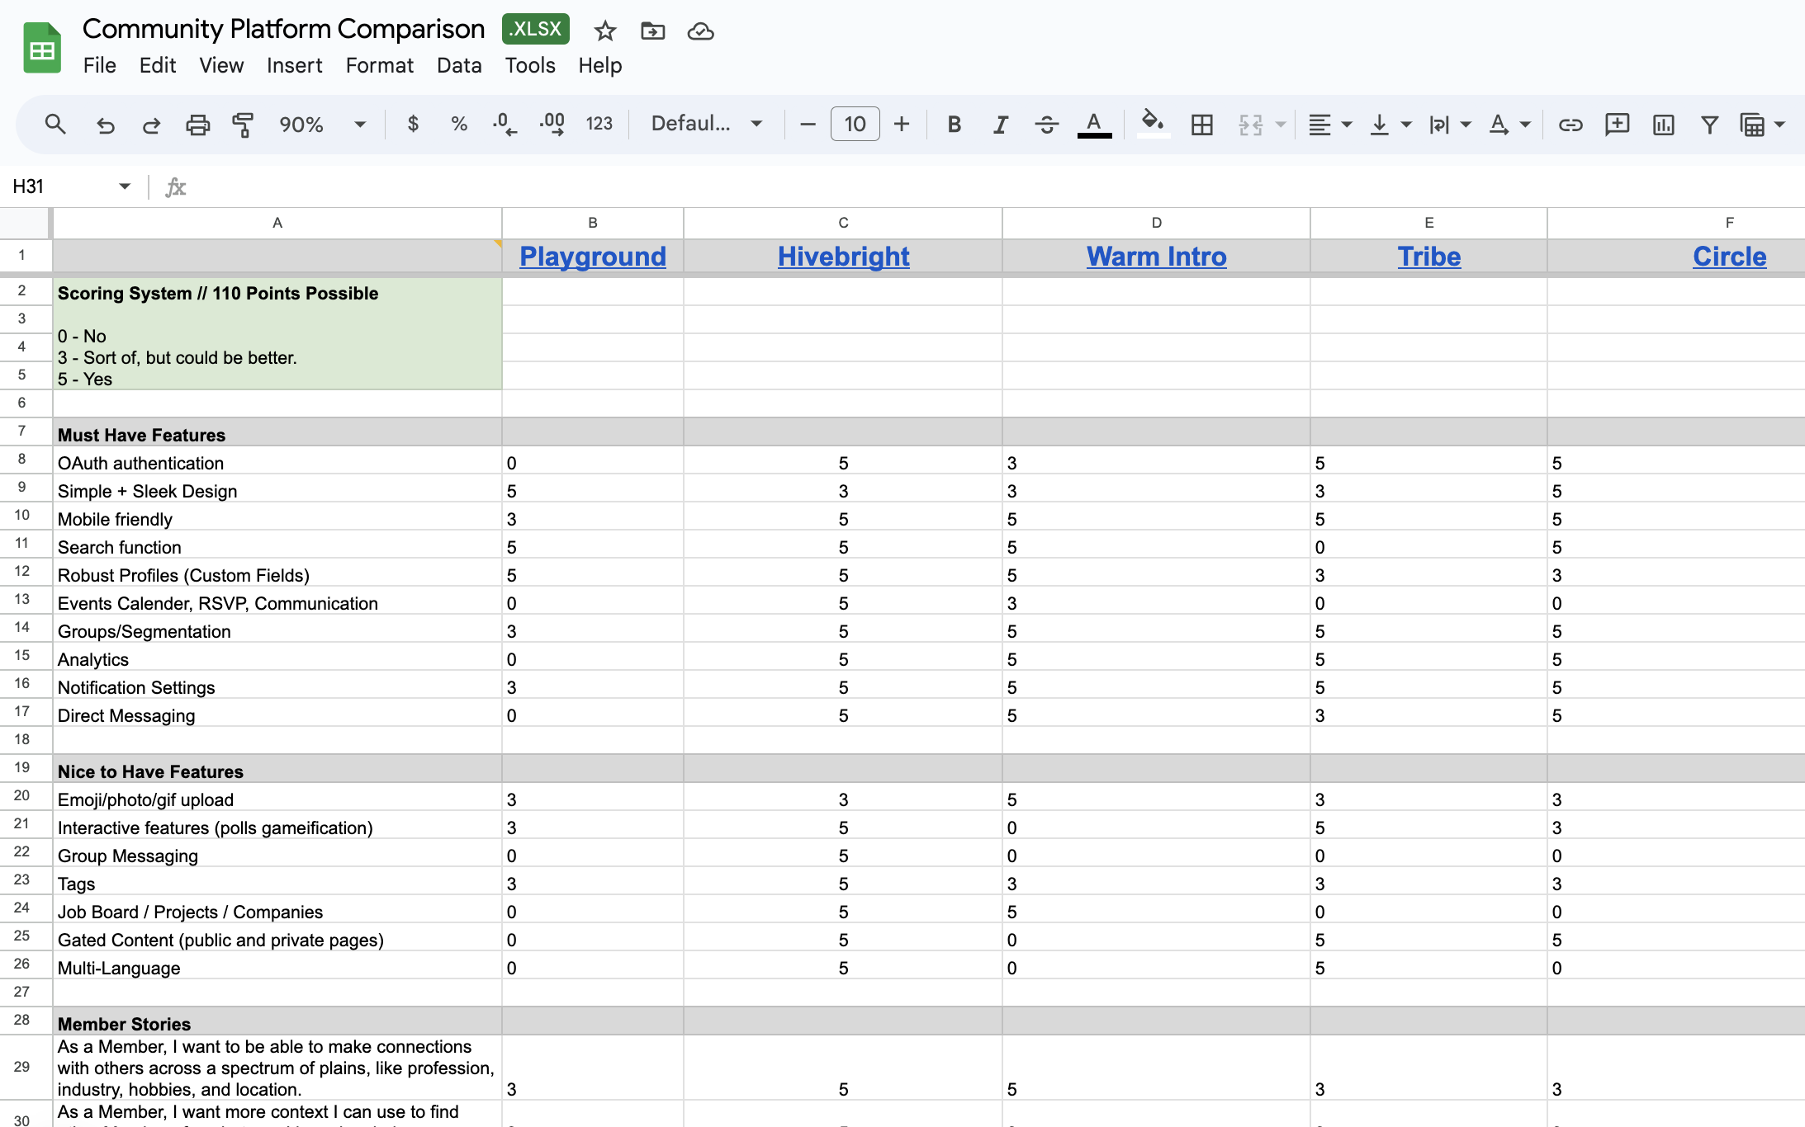The width and height of the screenshot is (1805, 1127).
Task: Click the Warm Intro header link
Action: pyautogui.click(x=1156, y=257)
